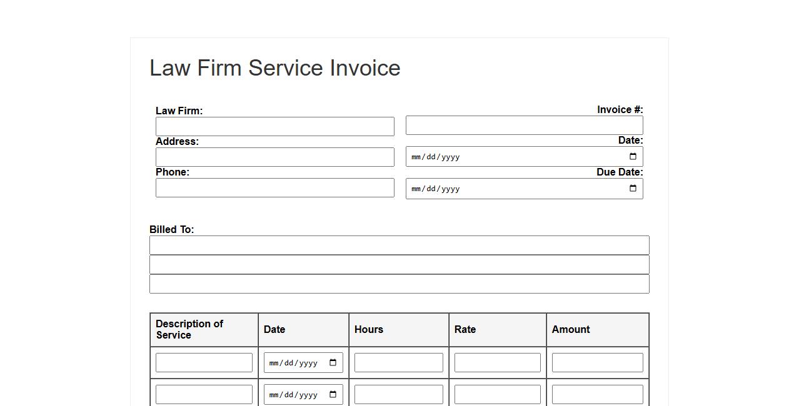This screenshot has width=799, height=406.
Task: Click the Invoice # input field
Action: click(x=524, y=125)
